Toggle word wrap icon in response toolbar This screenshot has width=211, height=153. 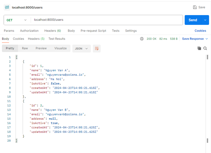pyautogui.click(x=97, y=48)
